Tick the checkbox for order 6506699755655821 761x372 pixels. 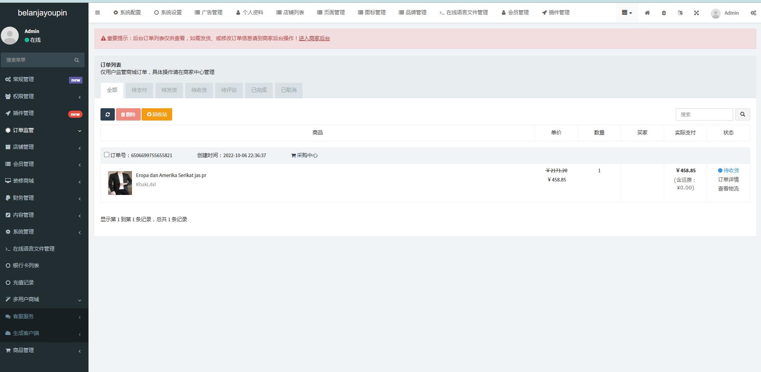tap(106, 155)
